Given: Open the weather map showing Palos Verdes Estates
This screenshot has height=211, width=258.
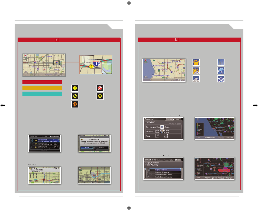Looking at the screenshot, I should (164, 70).
